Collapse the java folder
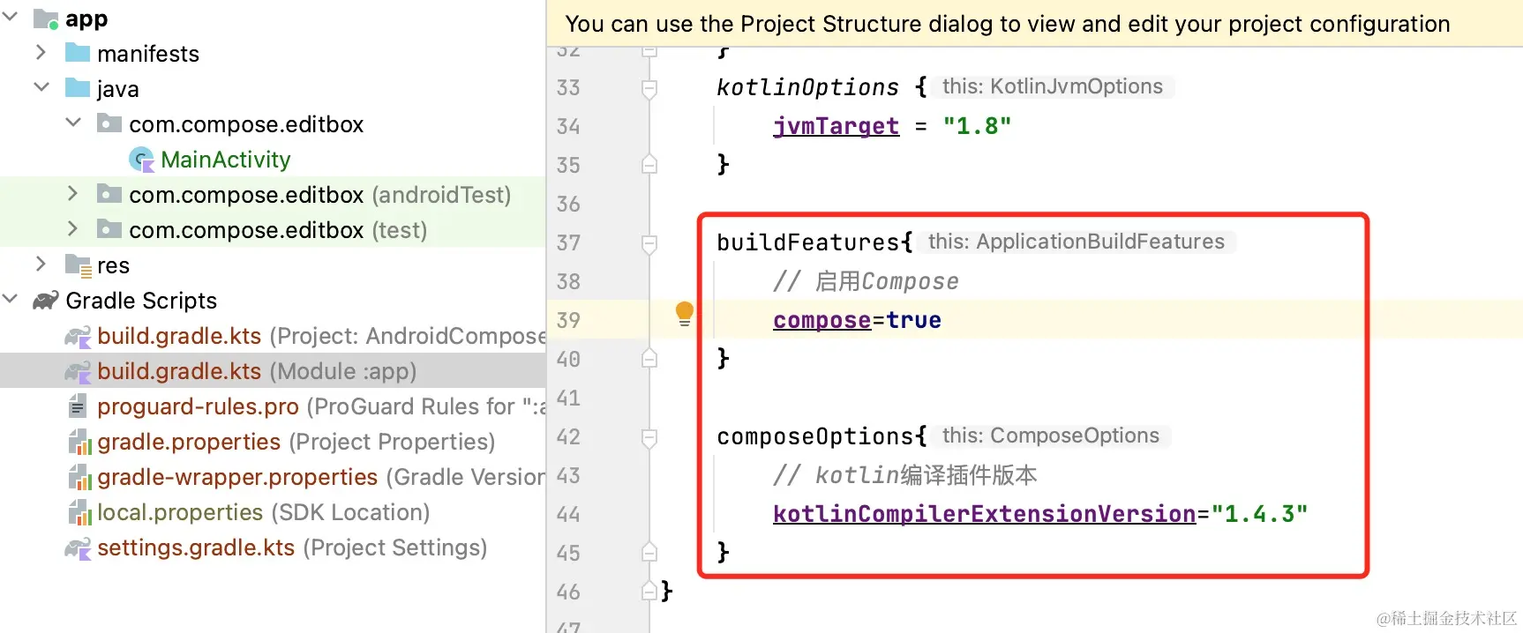Screen dimensions: 1523x633 [x=41, y=87]
